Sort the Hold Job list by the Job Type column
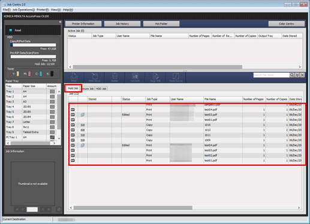The width and height of the screenshot is (310, 224). (158, 99)
